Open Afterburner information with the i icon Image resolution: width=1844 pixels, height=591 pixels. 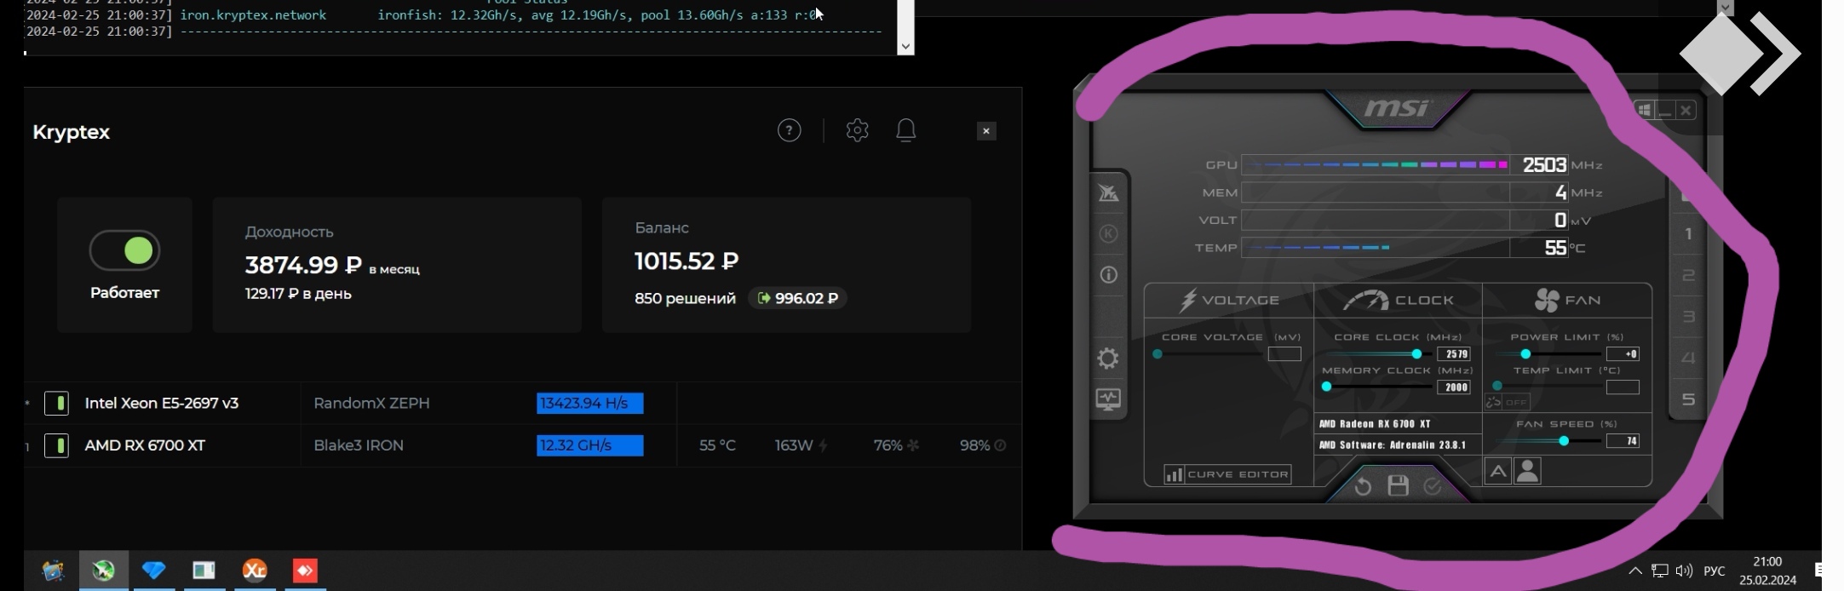click(x=1108, y=274)
